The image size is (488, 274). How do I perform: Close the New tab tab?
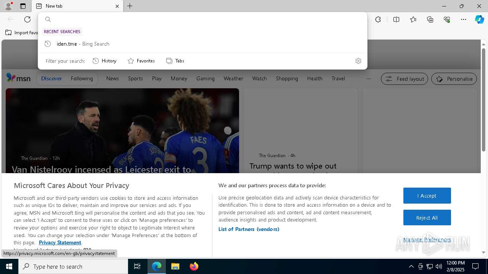(117, 6)
